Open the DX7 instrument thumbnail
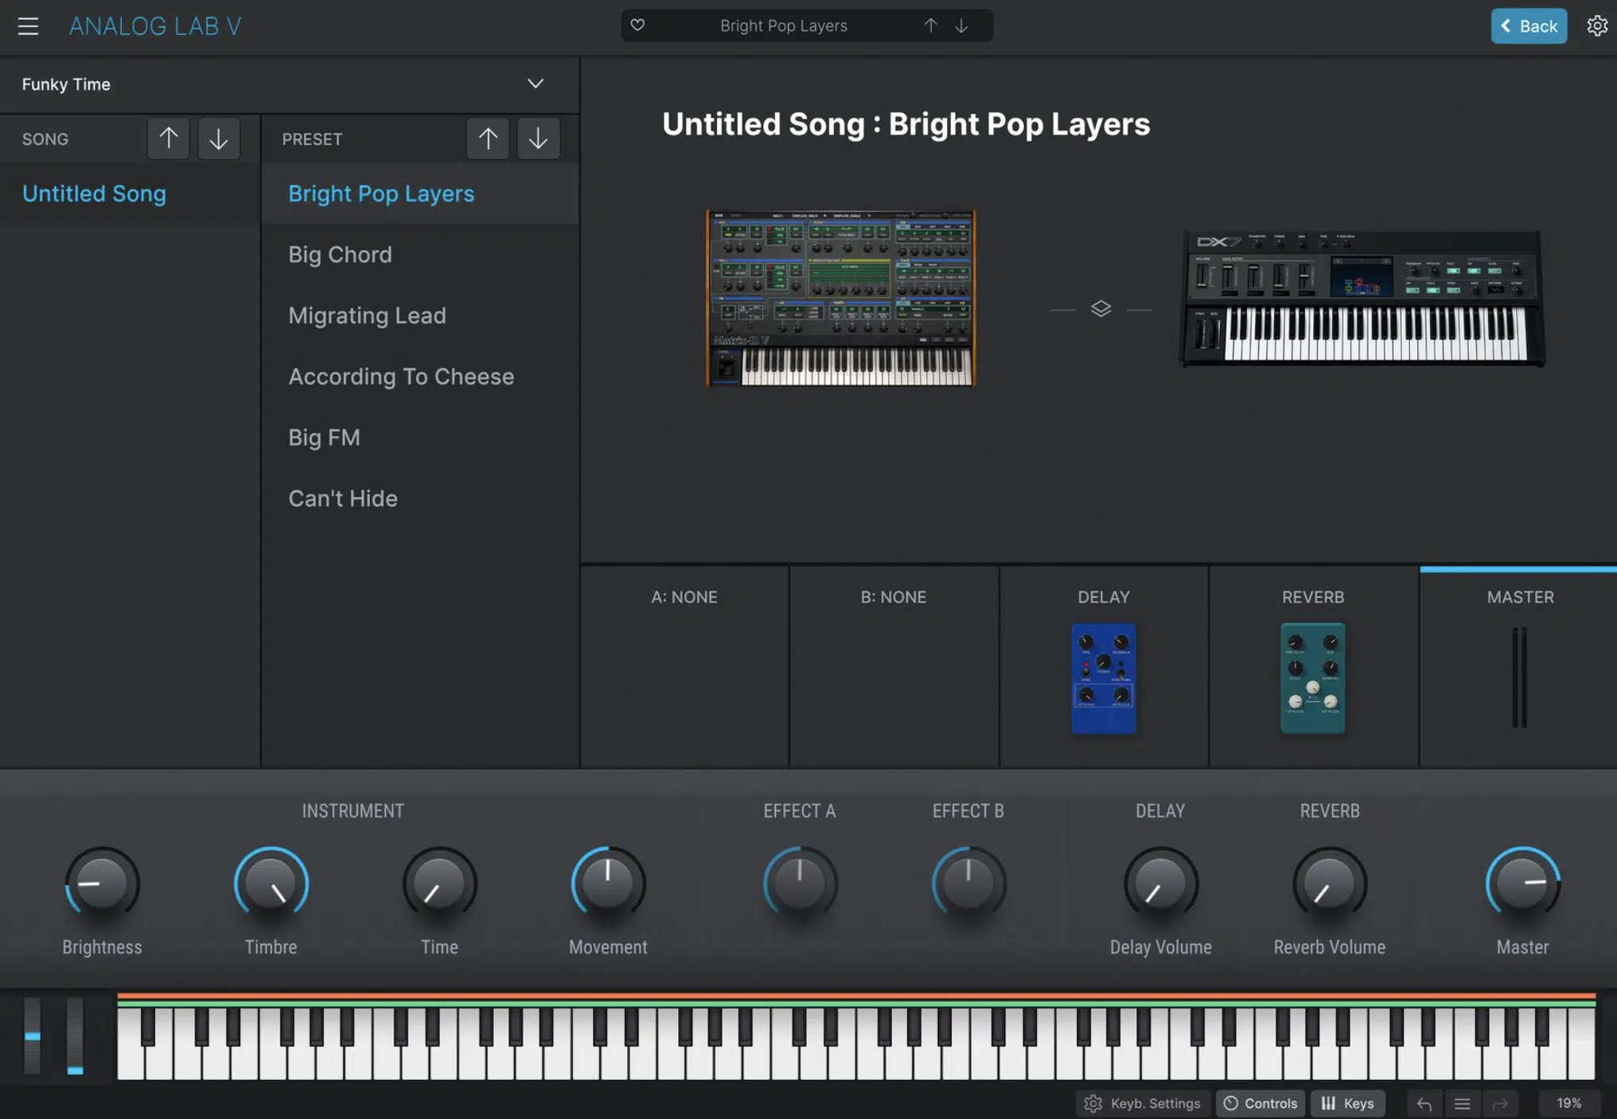Screen dimensions: 1617x1119 (1362, 299)
